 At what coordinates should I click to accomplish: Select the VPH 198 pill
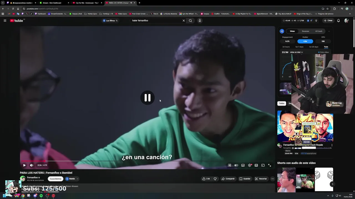323,41
